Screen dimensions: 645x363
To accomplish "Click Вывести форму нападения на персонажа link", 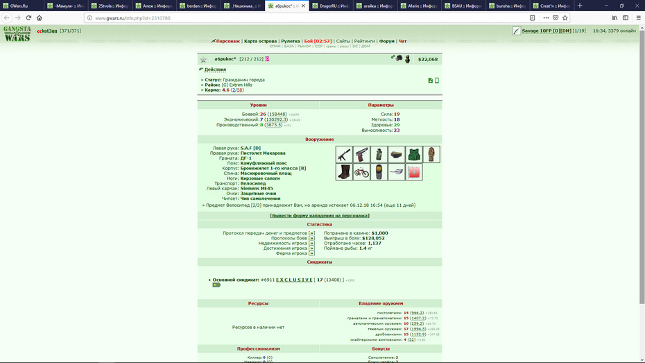I will pos(320,216).
